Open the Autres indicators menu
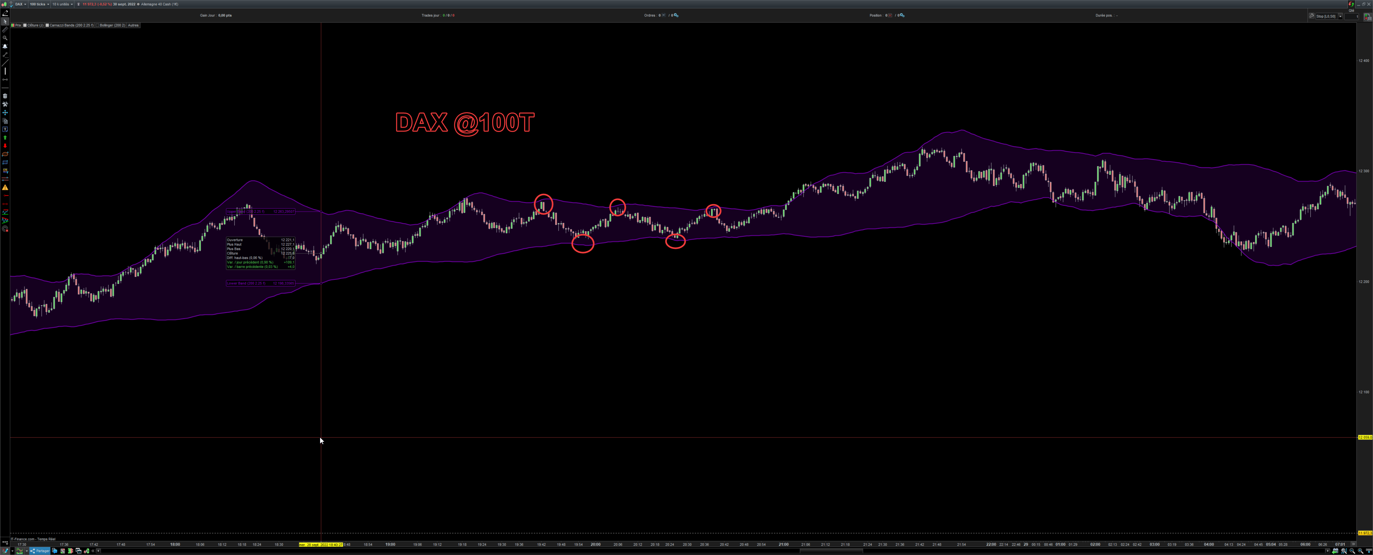Viewport: 1373px width, 555px height. (133, 25)
